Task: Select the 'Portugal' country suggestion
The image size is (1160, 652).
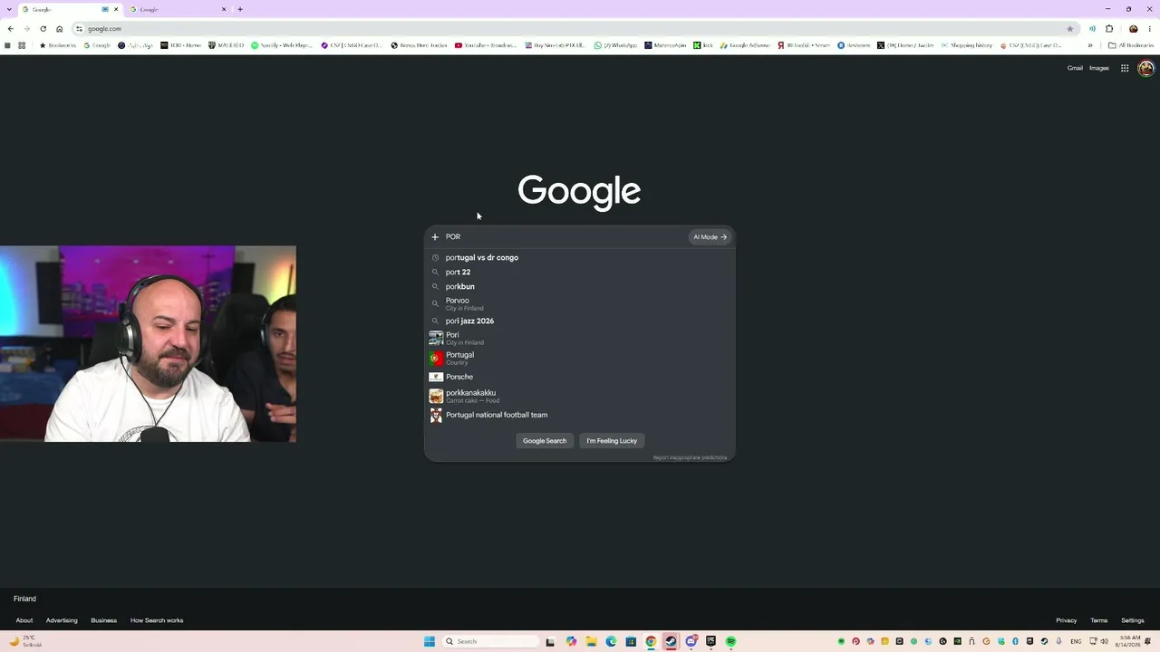Action: point(580,359)
